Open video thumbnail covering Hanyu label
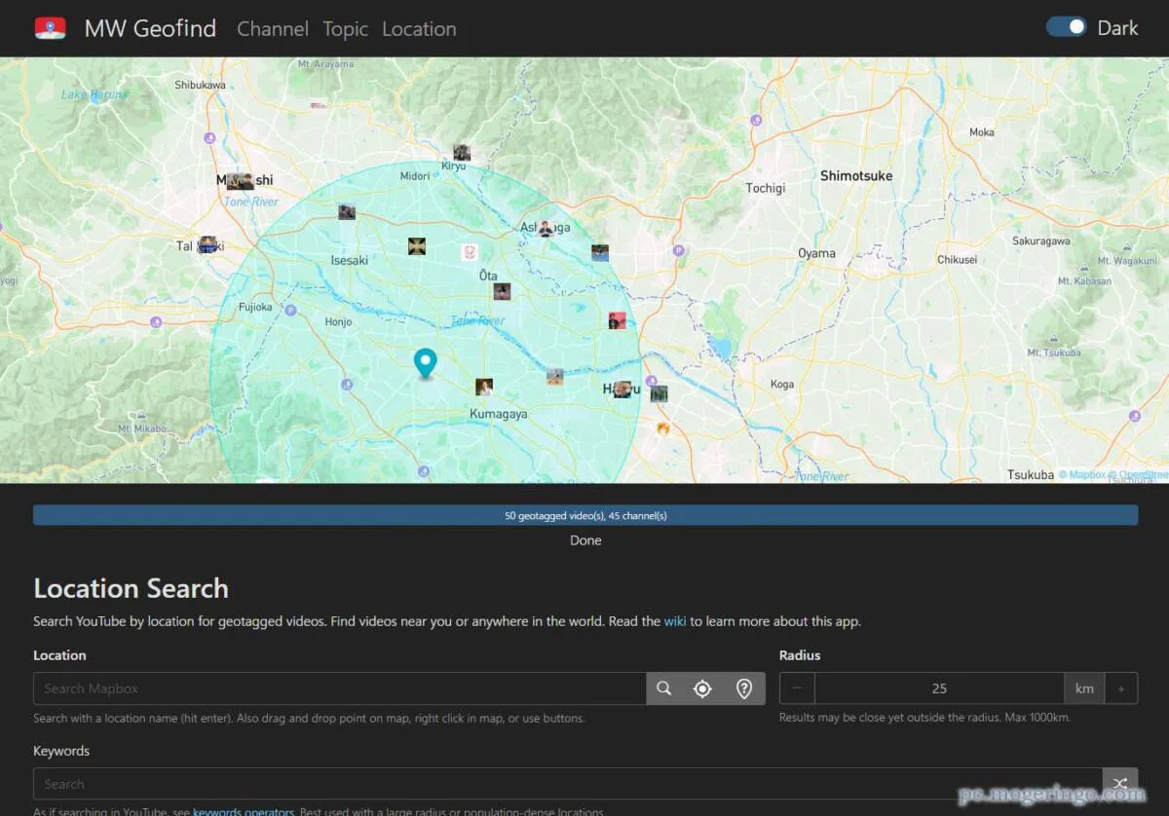1169x816 pixels. [x=622, y=389]
